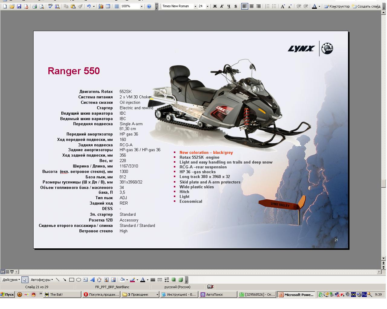Viewport: 387px width, 309px height.
Task: Toggle italic formatting (К)
Action: (222, 6)
